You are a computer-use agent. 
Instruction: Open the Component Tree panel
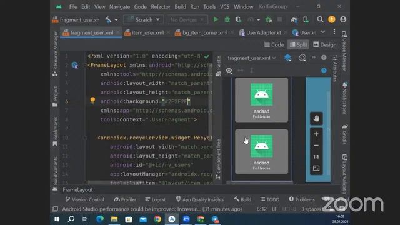point(218,159)
